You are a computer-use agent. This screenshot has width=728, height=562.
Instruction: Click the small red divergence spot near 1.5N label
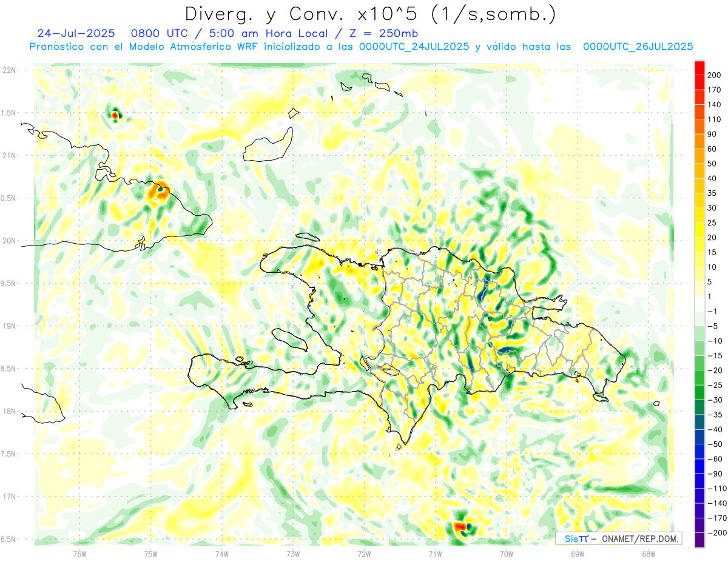point(115,114)
